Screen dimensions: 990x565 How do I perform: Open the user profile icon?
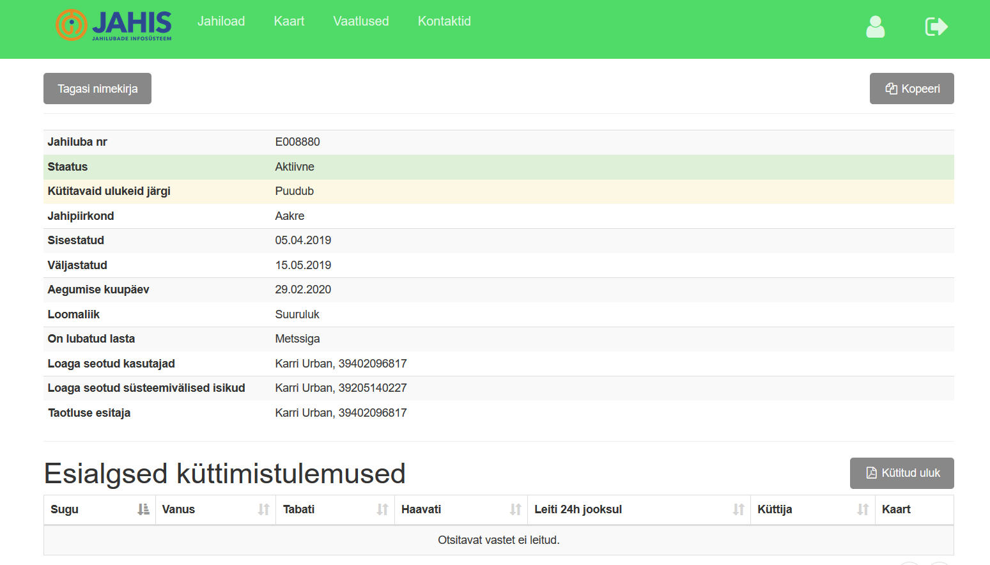875,27
